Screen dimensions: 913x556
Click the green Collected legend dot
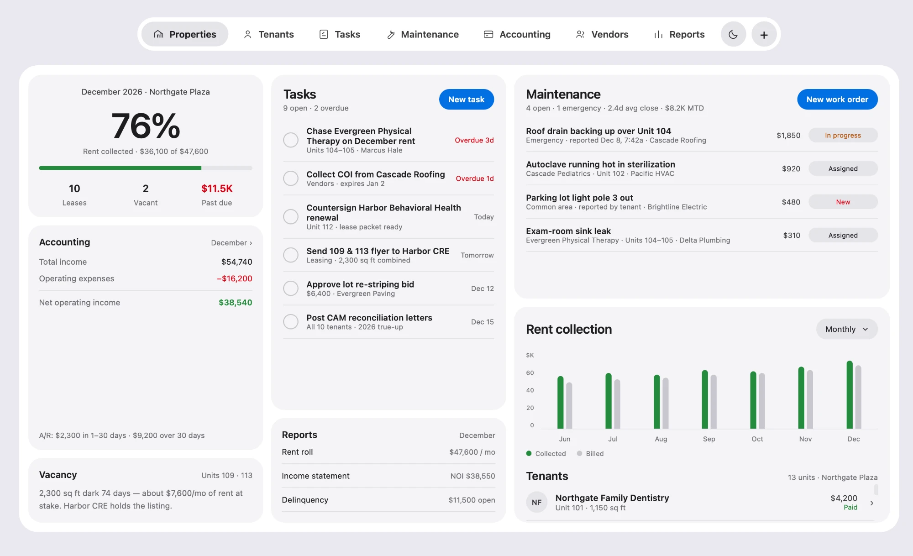coord(529,453)
